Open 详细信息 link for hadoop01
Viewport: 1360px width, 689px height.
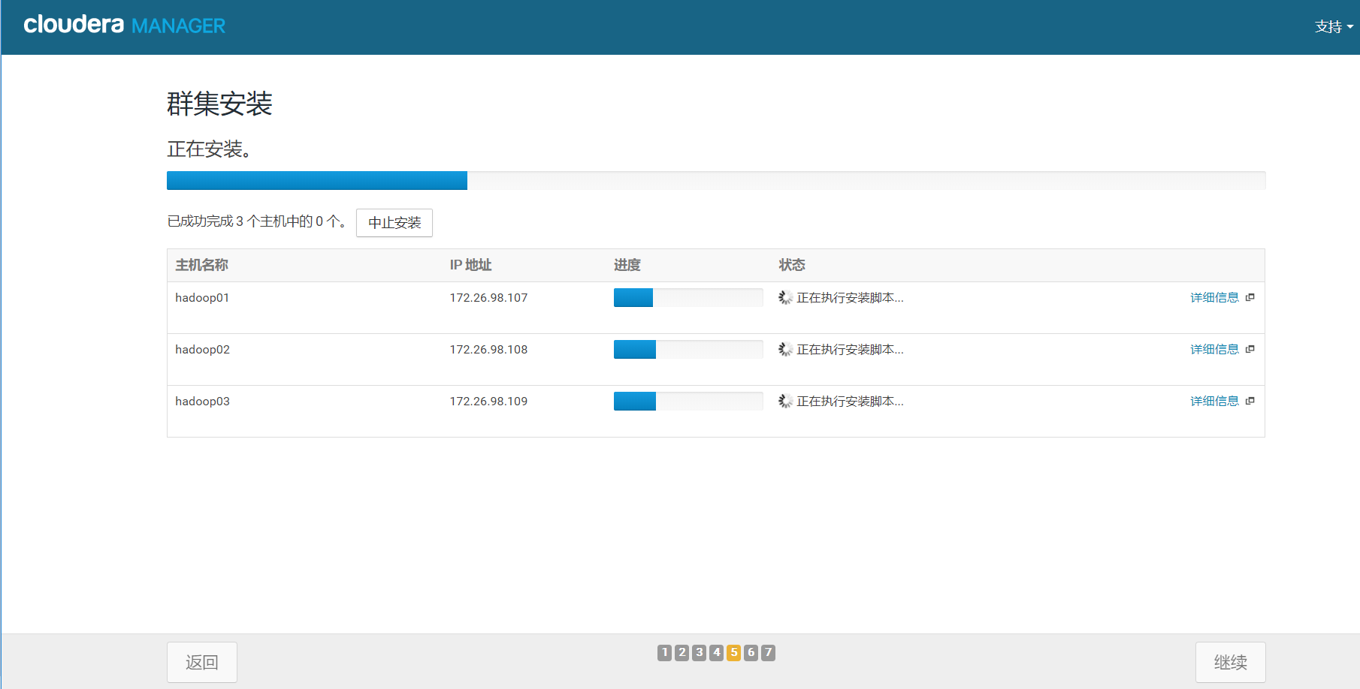pyautogui.click(x=1214, y=298)
